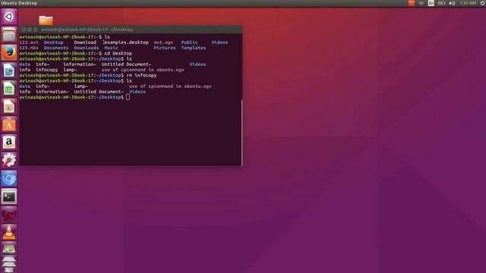Viewport: 486px width, 273px height.
Task: Click the 'Downloads' directory name
Action: pos(86,48)
